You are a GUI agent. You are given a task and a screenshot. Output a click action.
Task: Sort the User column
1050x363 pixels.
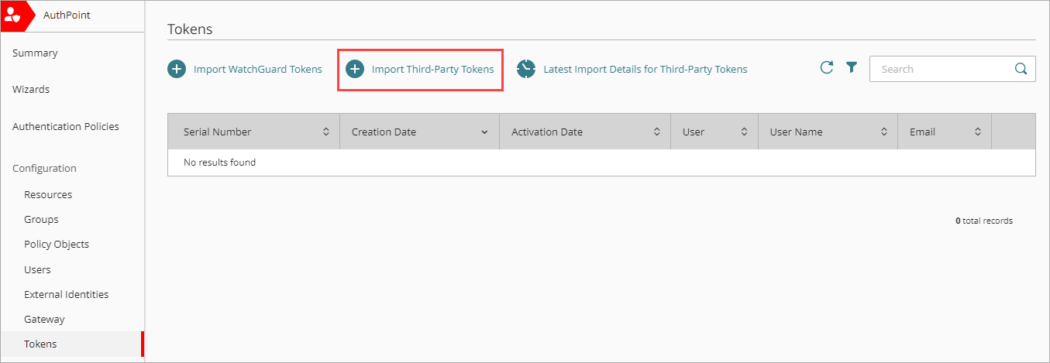pyautogui.click(x=745, y=132)
